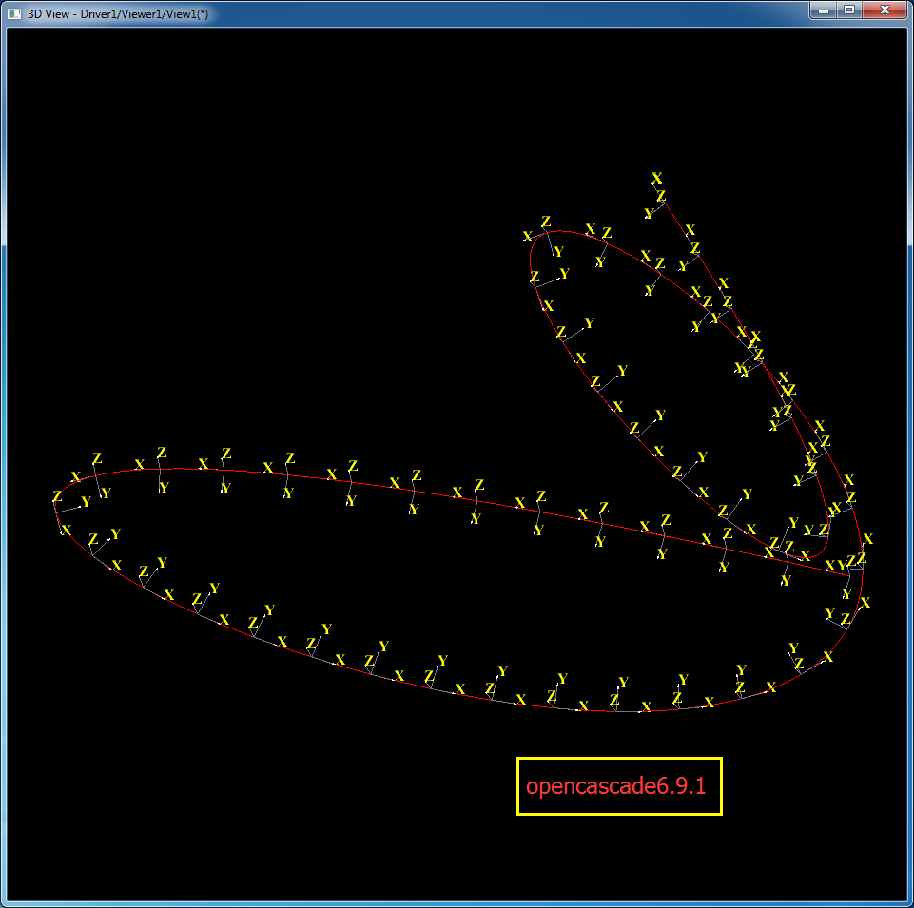Click empty black viewport area in upper-left
Viewport: 914px width, 908px height.
click(x=190, y=190)
